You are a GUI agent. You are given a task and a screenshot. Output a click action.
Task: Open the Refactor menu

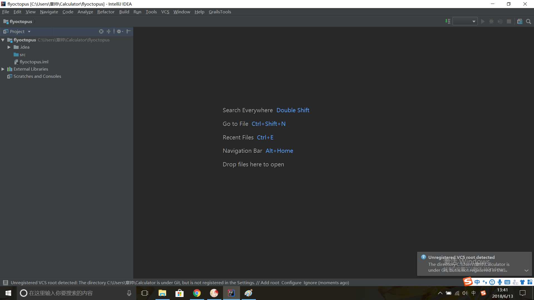pyautogui.click(x=106, y=12)
